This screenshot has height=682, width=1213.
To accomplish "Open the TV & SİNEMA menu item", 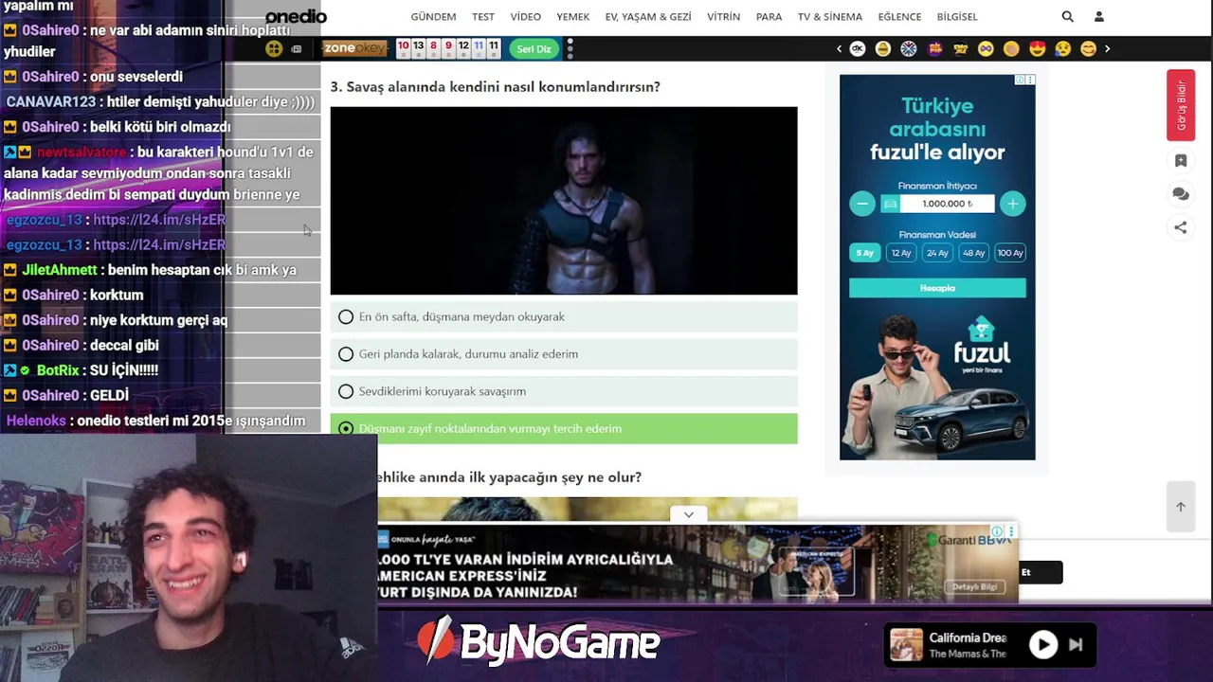I will point(830,17).
